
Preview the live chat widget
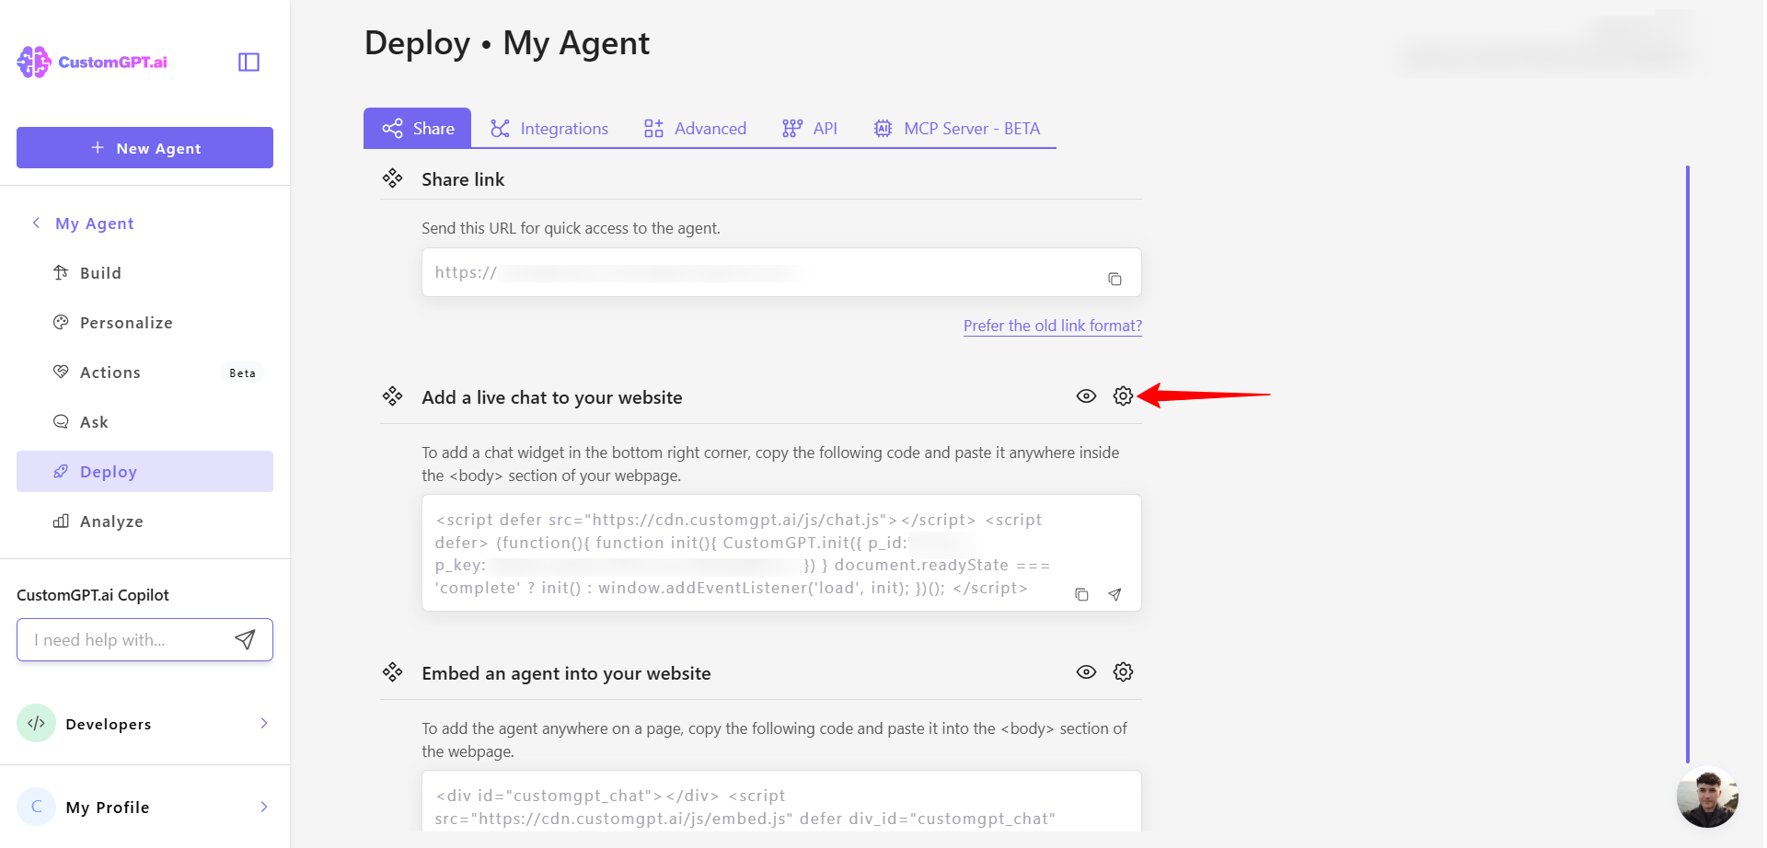pyautogui.click(x=1086, y=396)
